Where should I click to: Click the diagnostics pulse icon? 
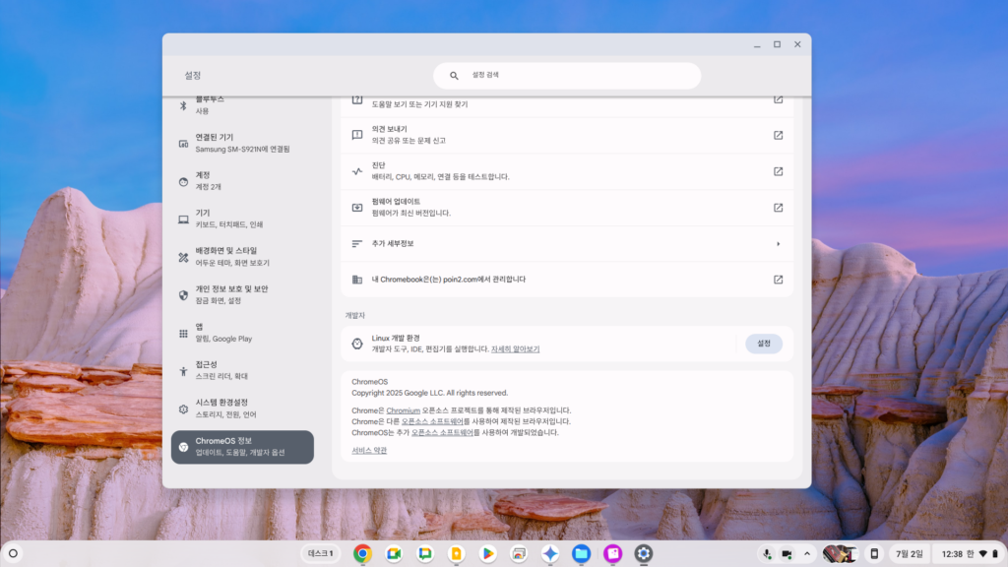356,171
